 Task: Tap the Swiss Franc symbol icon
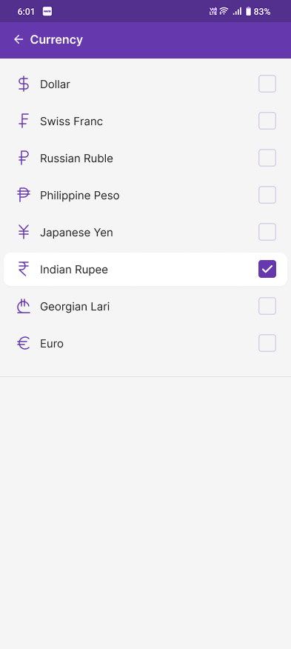tap(24, 122)
